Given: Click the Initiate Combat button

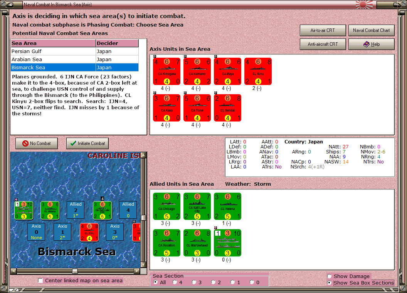Looking at the screenshot, I should (x=87, y=143).
